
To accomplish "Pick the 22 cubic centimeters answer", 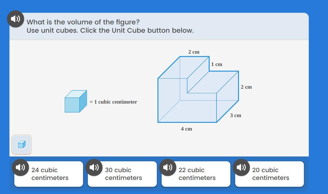I will click(x=196, y=174).
